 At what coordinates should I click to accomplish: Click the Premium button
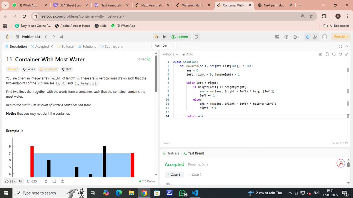coord(341,37)
